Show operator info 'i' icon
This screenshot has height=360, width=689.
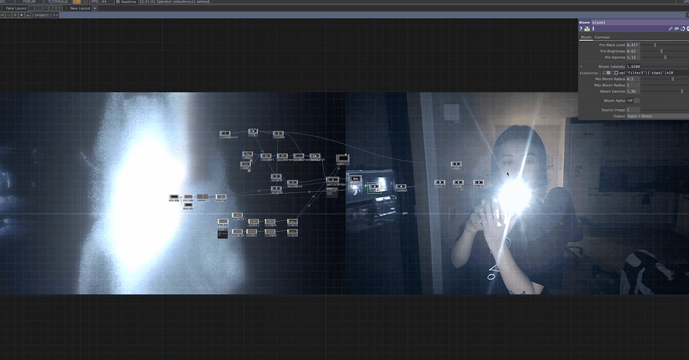(x=593, y=29)
